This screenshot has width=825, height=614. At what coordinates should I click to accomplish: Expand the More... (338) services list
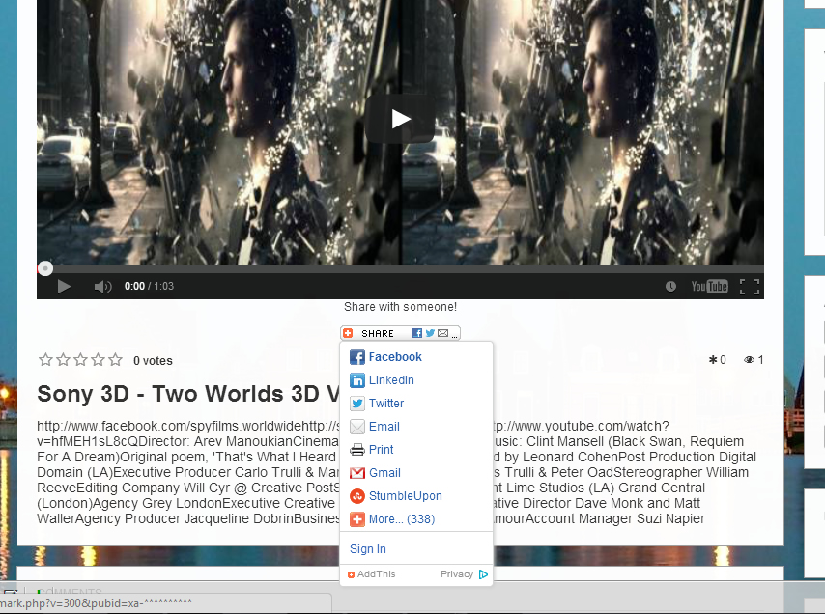point(400,519)
